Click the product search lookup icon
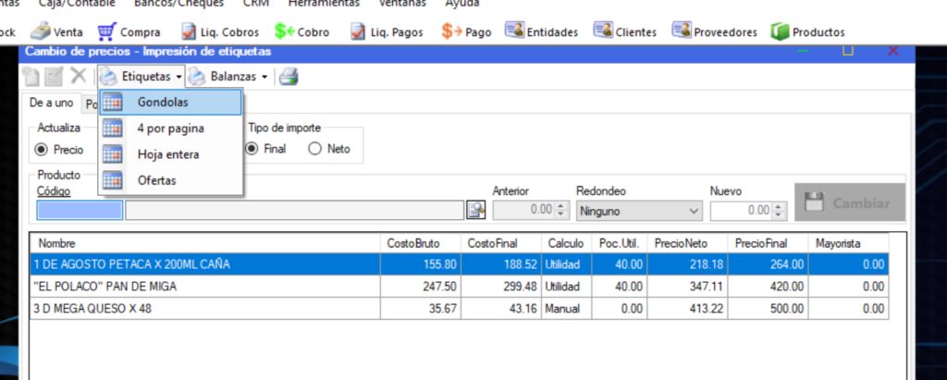The image size is (947, 380). coord(476,210)
